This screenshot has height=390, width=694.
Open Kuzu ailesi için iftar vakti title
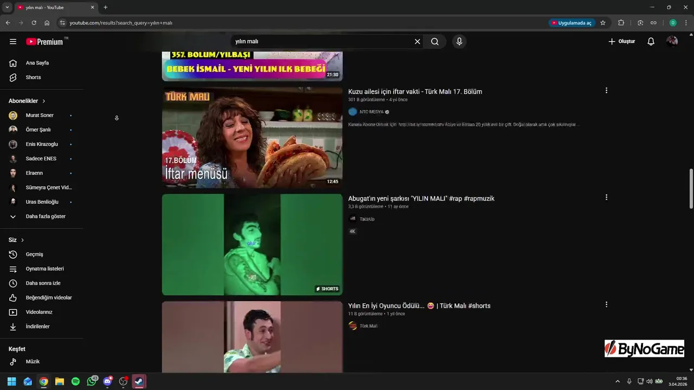click(x=415, y=92)
